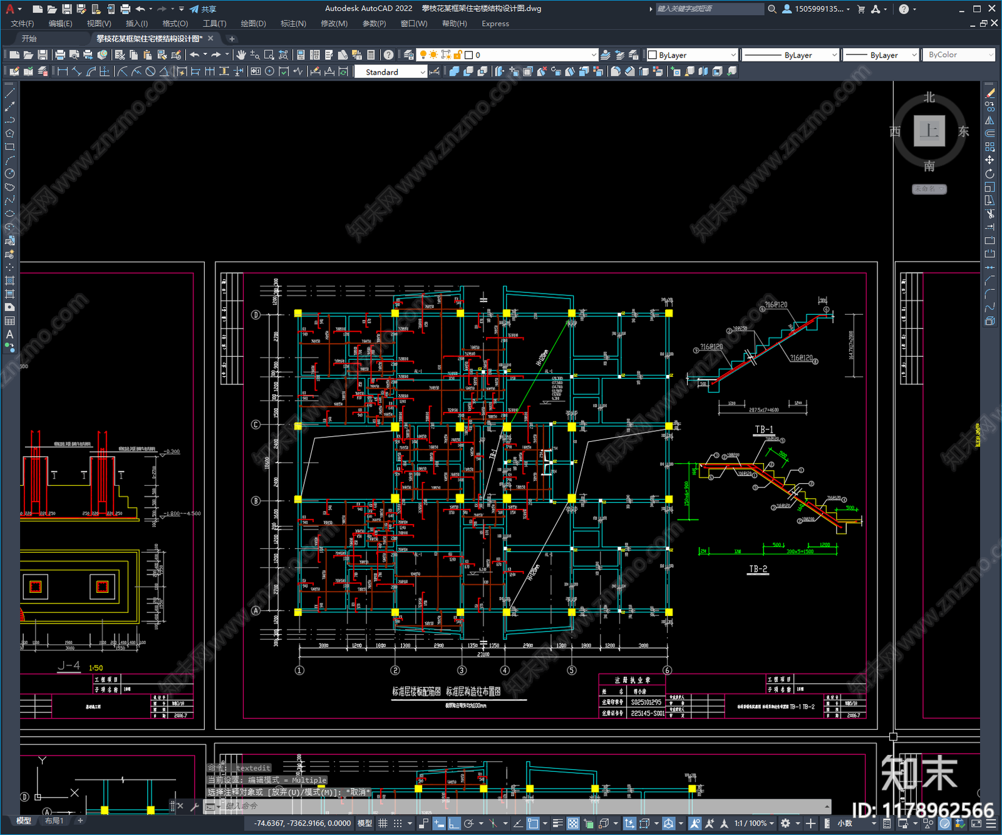Screen dimensions: 1002x835
Task: Click the Erase tool in the modify toolbar
Action: tap(989, 93)
